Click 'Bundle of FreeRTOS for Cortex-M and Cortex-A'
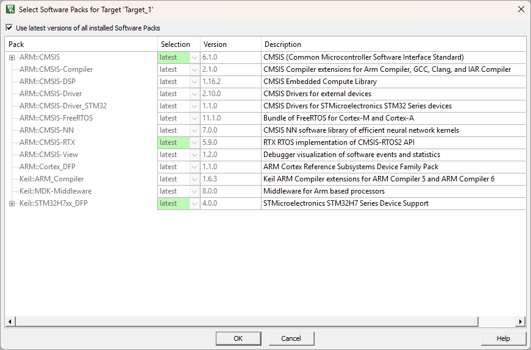 tap(338, 118)
